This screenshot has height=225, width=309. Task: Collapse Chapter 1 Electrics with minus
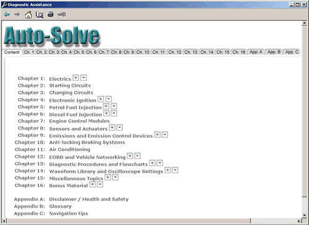point(83,78)
